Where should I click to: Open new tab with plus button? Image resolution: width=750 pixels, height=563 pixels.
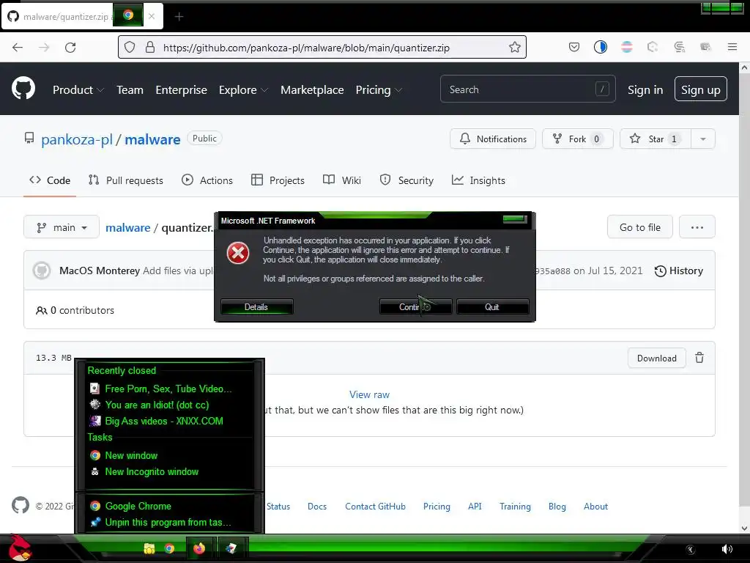click(x=179, y=17)
